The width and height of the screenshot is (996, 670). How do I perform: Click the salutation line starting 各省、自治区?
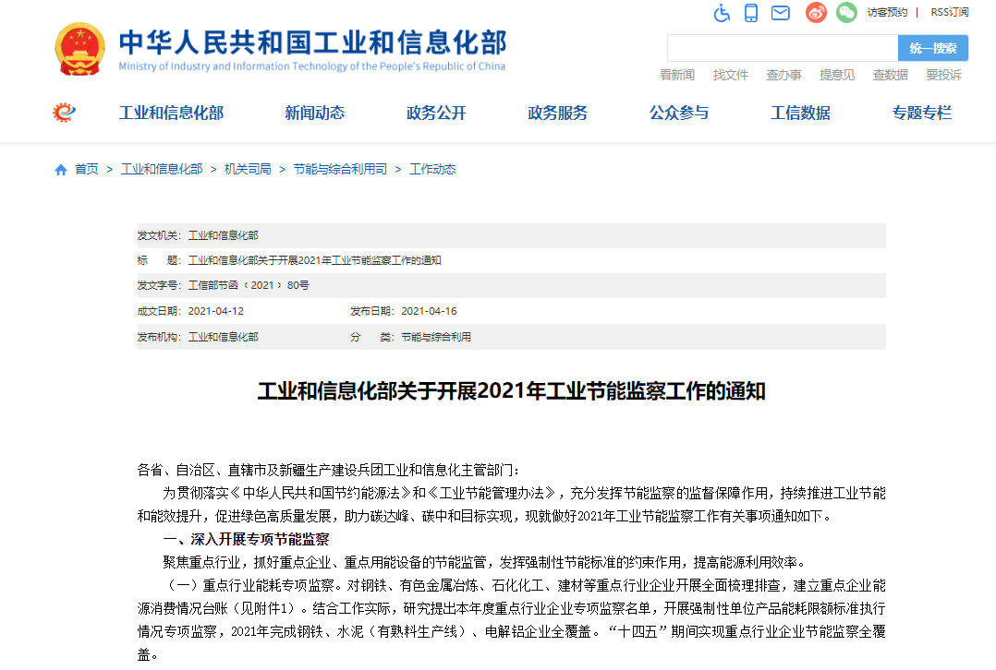point(328,470)
